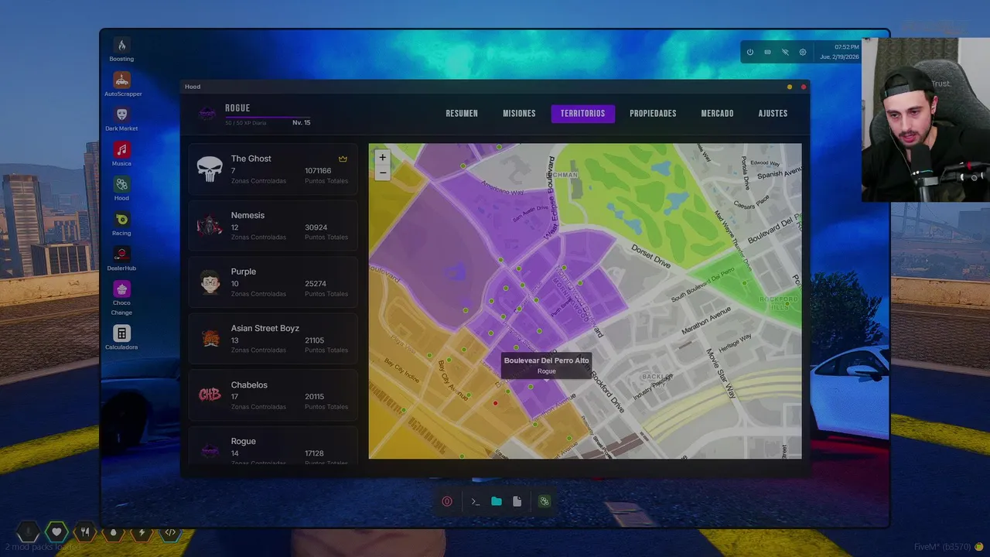Click the red circle dock icon

coord(447,501)
